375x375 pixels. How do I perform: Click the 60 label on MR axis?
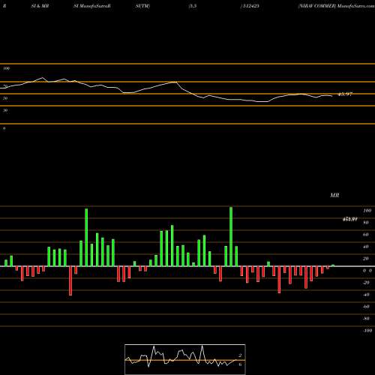coord(366,235)
